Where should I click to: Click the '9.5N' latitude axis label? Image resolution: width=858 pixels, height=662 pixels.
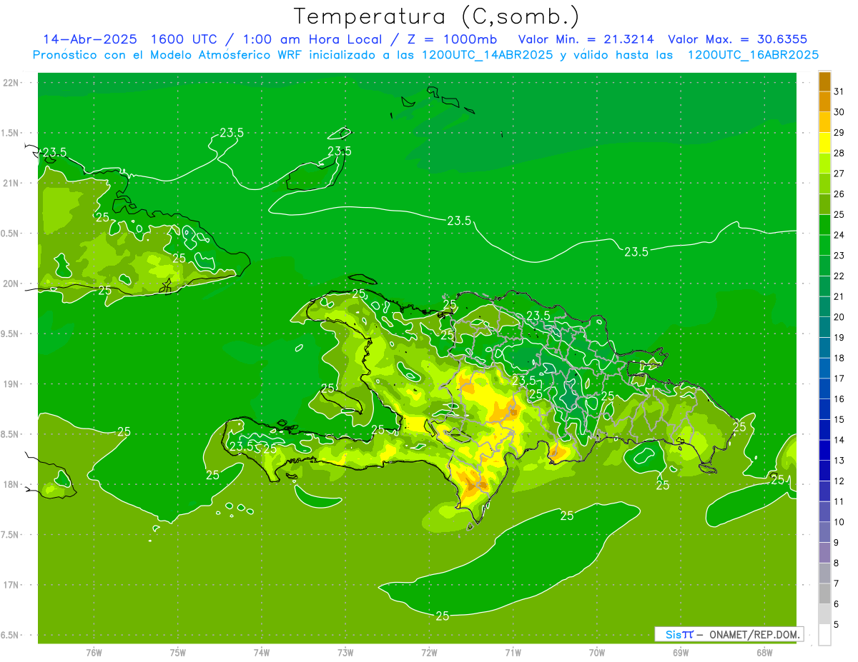pos(11,333)
